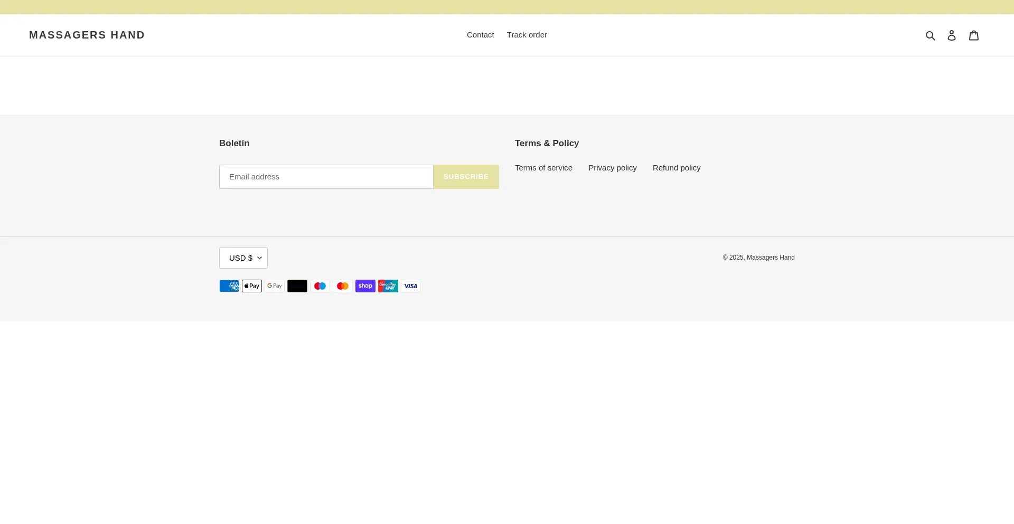This screenshot has width=1014, height=524.
Task: Click the Visa payment icon
Action: click(x=411, y=286)
